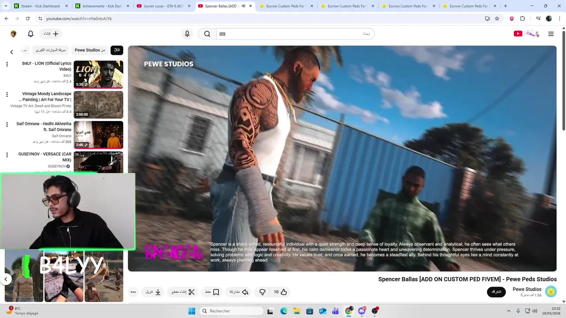Focus the YouTube search field

pos(295,34)
